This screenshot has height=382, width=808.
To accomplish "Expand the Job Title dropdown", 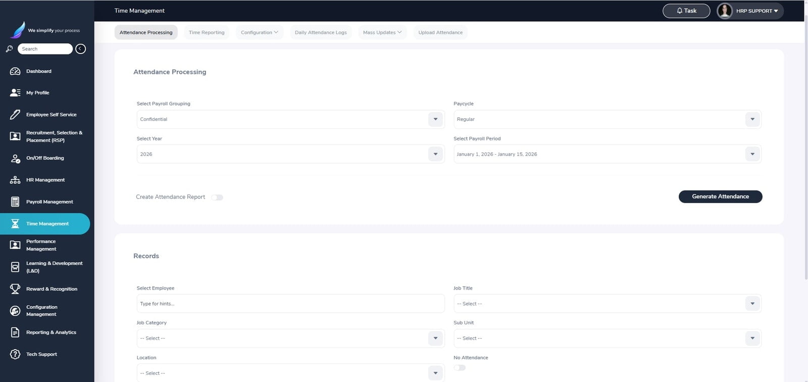I will [607, 304].
